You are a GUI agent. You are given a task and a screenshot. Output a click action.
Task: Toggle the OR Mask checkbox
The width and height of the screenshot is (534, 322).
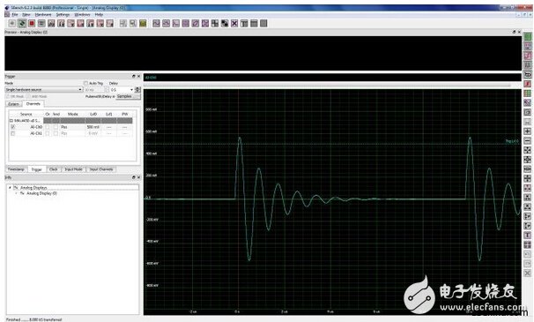(8, 96)
